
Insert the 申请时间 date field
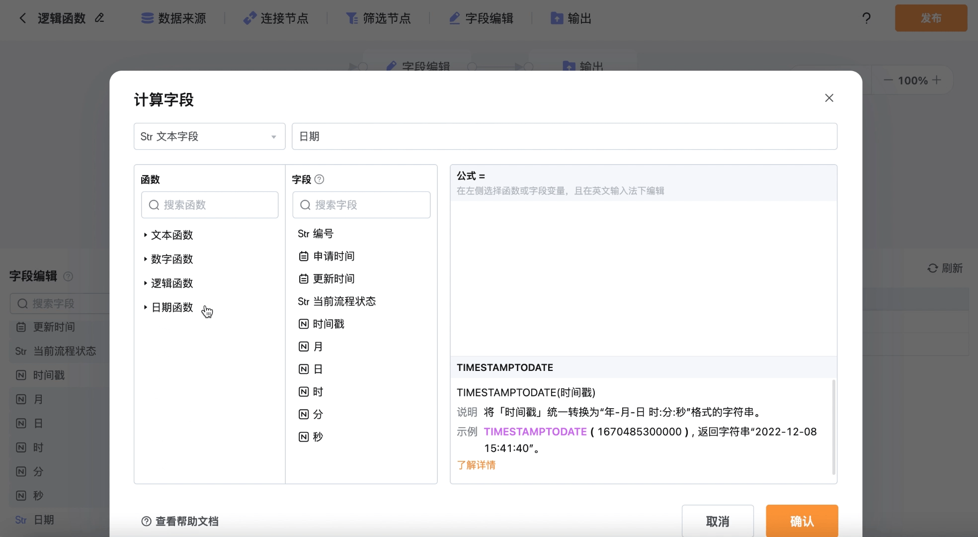click(326, 256)
